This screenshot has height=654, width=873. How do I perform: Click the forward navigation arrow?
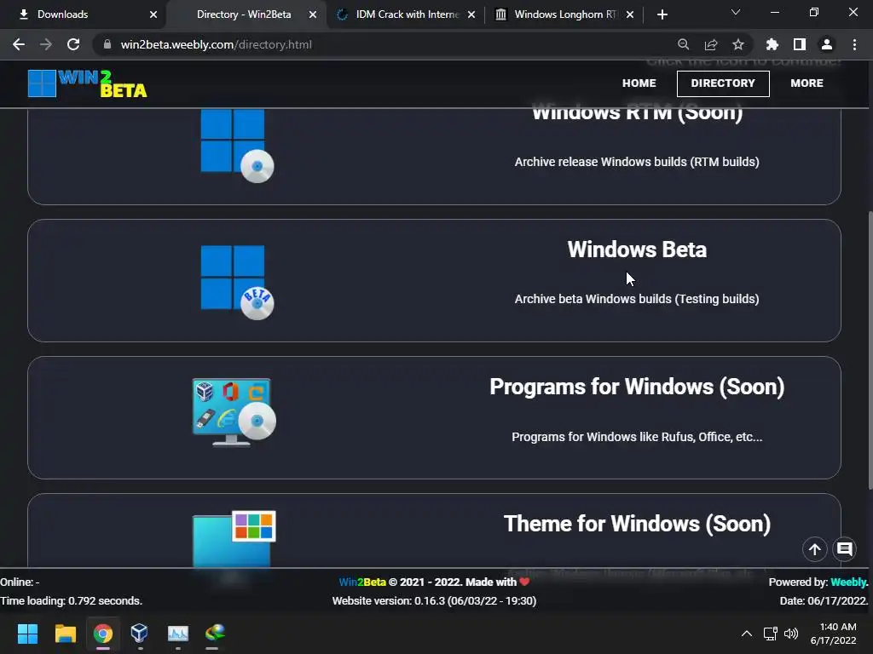point(46,44)
